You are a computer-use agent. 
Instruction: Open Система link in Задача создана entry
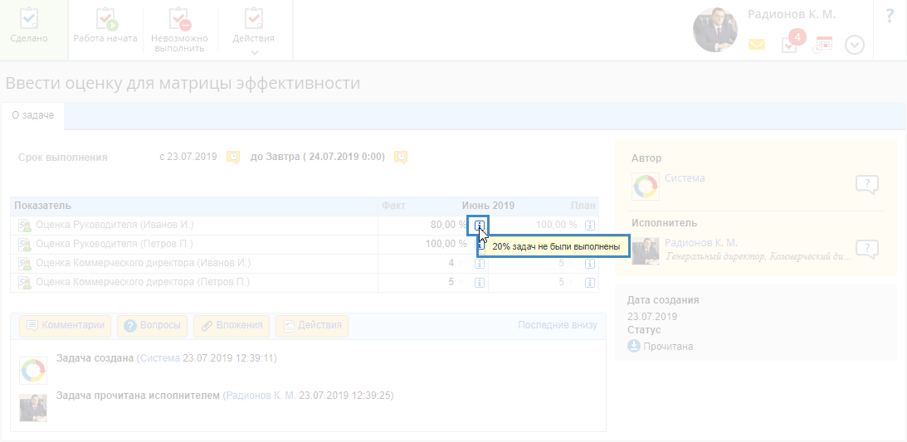(160, 358)
